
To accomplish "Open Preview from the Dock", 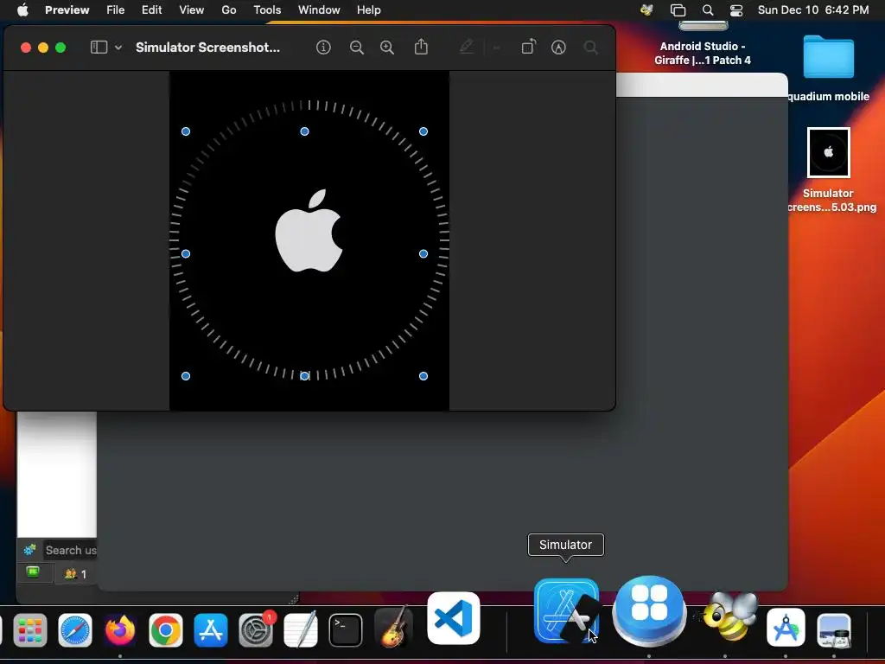I will pos(834,630).
